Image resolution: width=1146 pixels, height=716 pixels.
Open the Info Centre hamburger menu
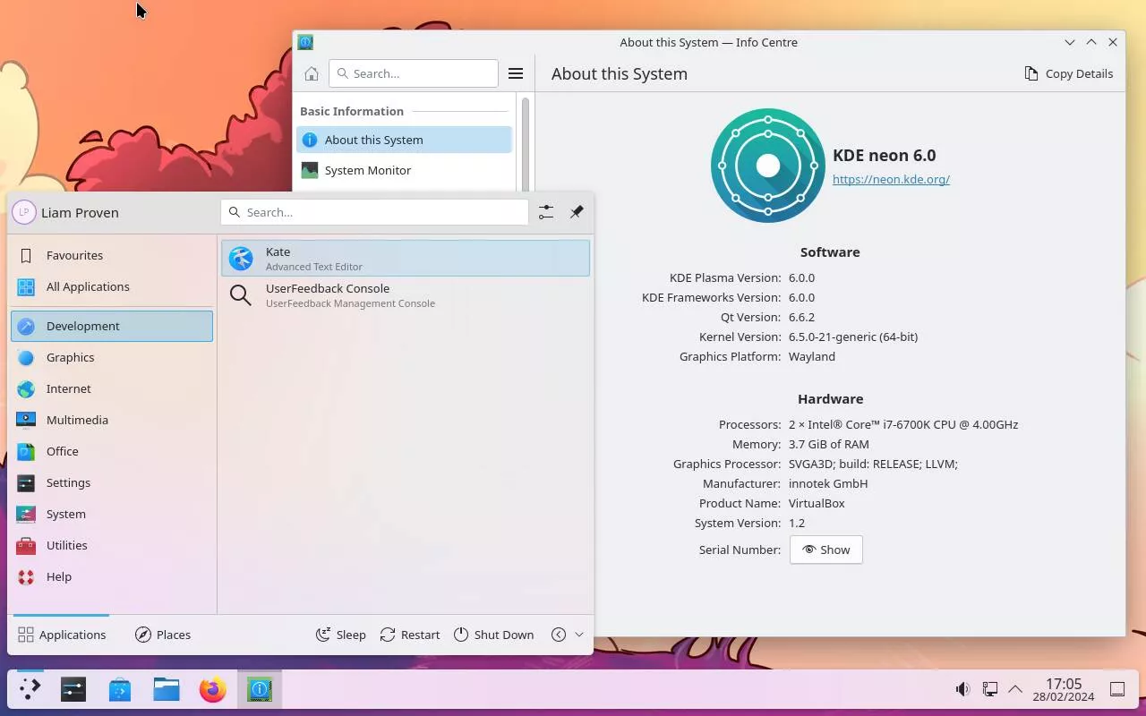point(516,73)
